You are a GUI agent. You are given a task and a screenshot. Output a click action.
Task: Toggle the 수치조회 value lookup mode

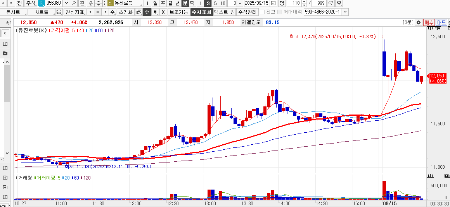click(x=201, y=12)
